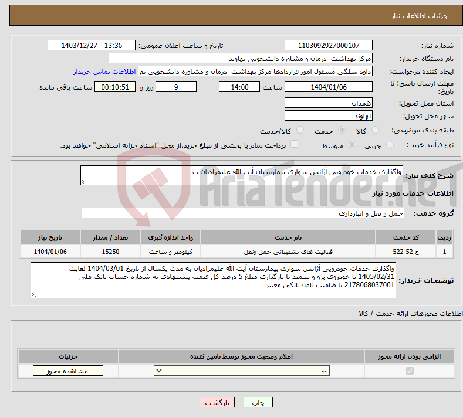
Task: Click the کد خدمت column header
Action: tap(405, 237)
